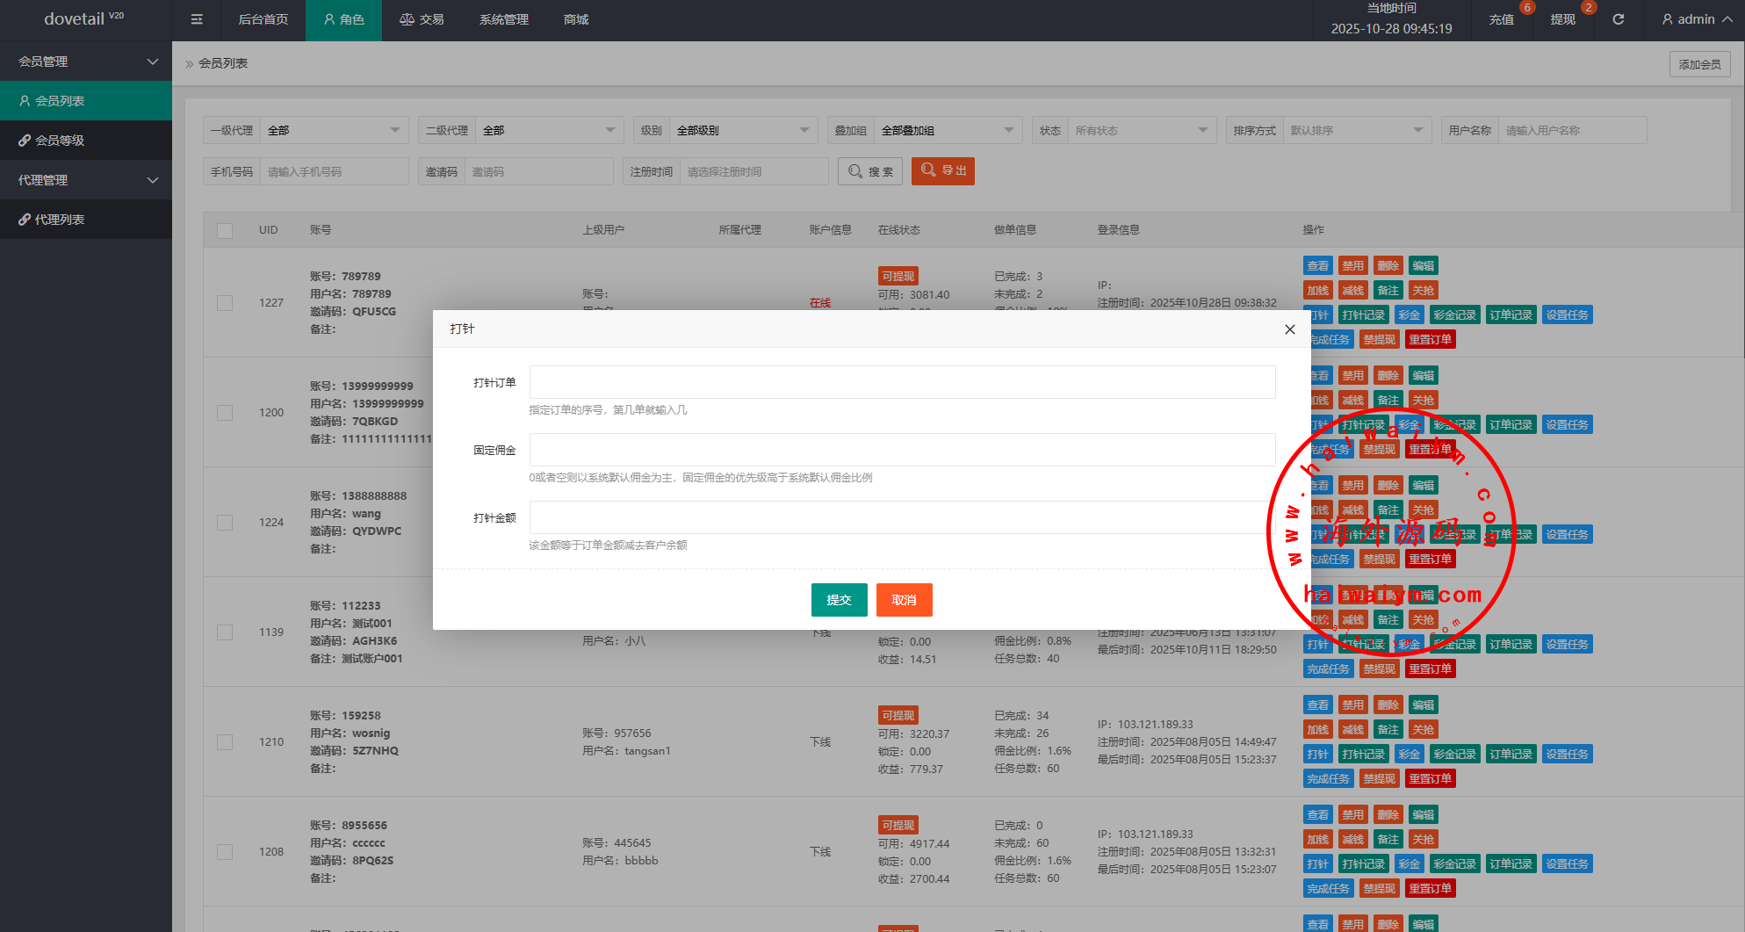Click the orange 导出 export button
Screen dimensions: 1745x932
[942, 170]
